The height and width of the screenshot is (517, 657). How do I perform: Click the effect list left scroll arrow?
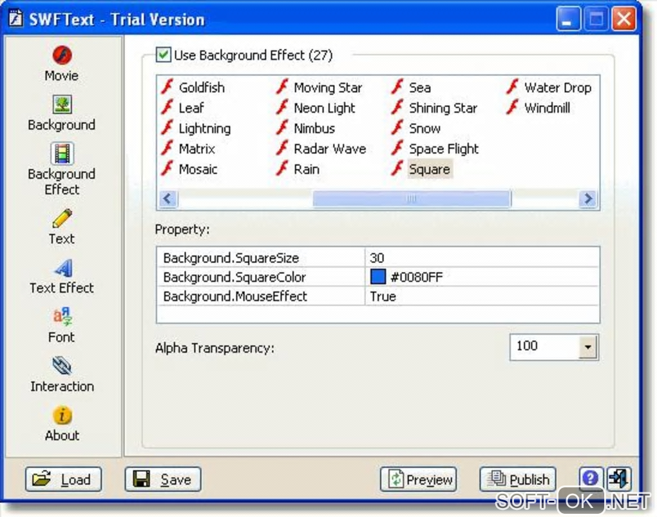168,199
